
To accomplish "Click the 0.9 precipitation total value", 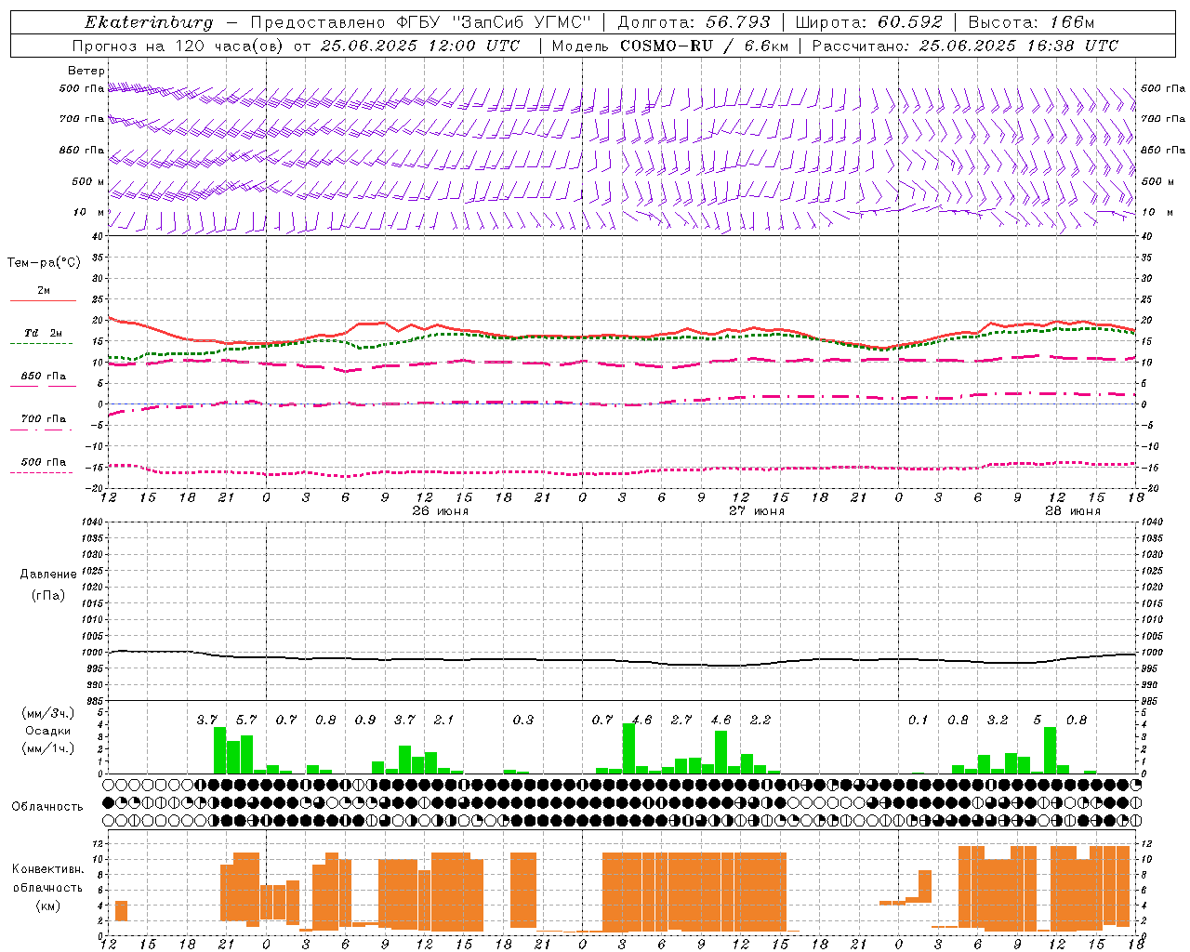I will tap(365, 720).
